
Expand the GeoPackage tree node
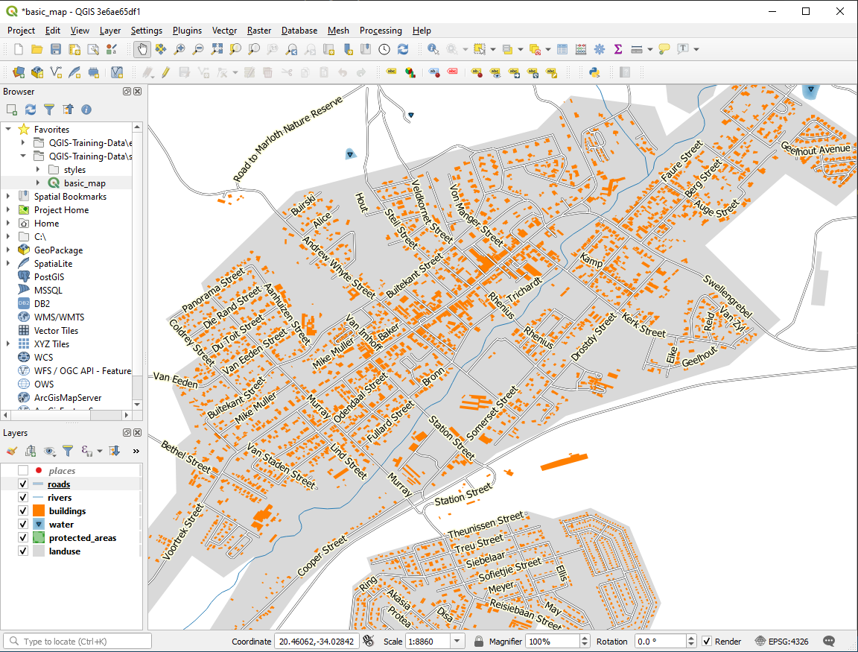(8, 250)
